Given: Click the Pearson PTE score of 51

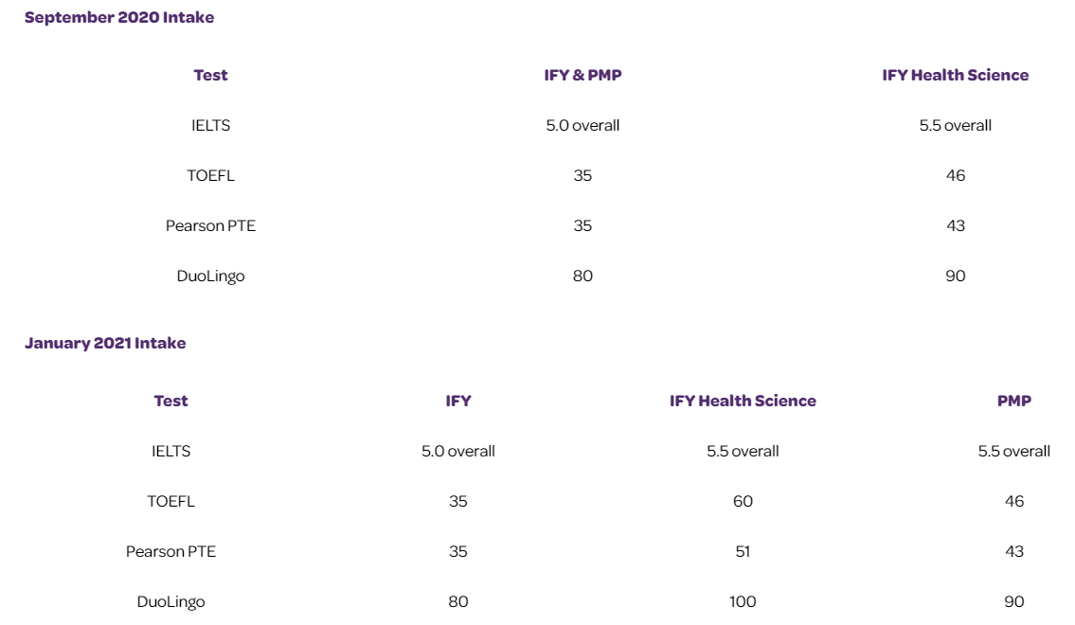Looking at the screenshot, I should pos(743,552).
